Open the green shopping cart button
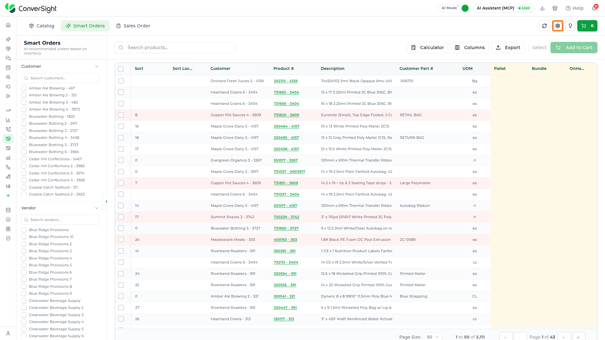 point(587,26)
